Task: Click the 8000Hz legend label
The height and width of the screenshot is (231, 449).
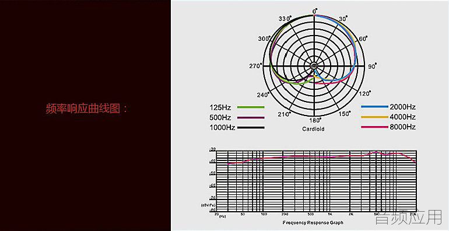Action: pyautogui.click(x=402, y=127)
